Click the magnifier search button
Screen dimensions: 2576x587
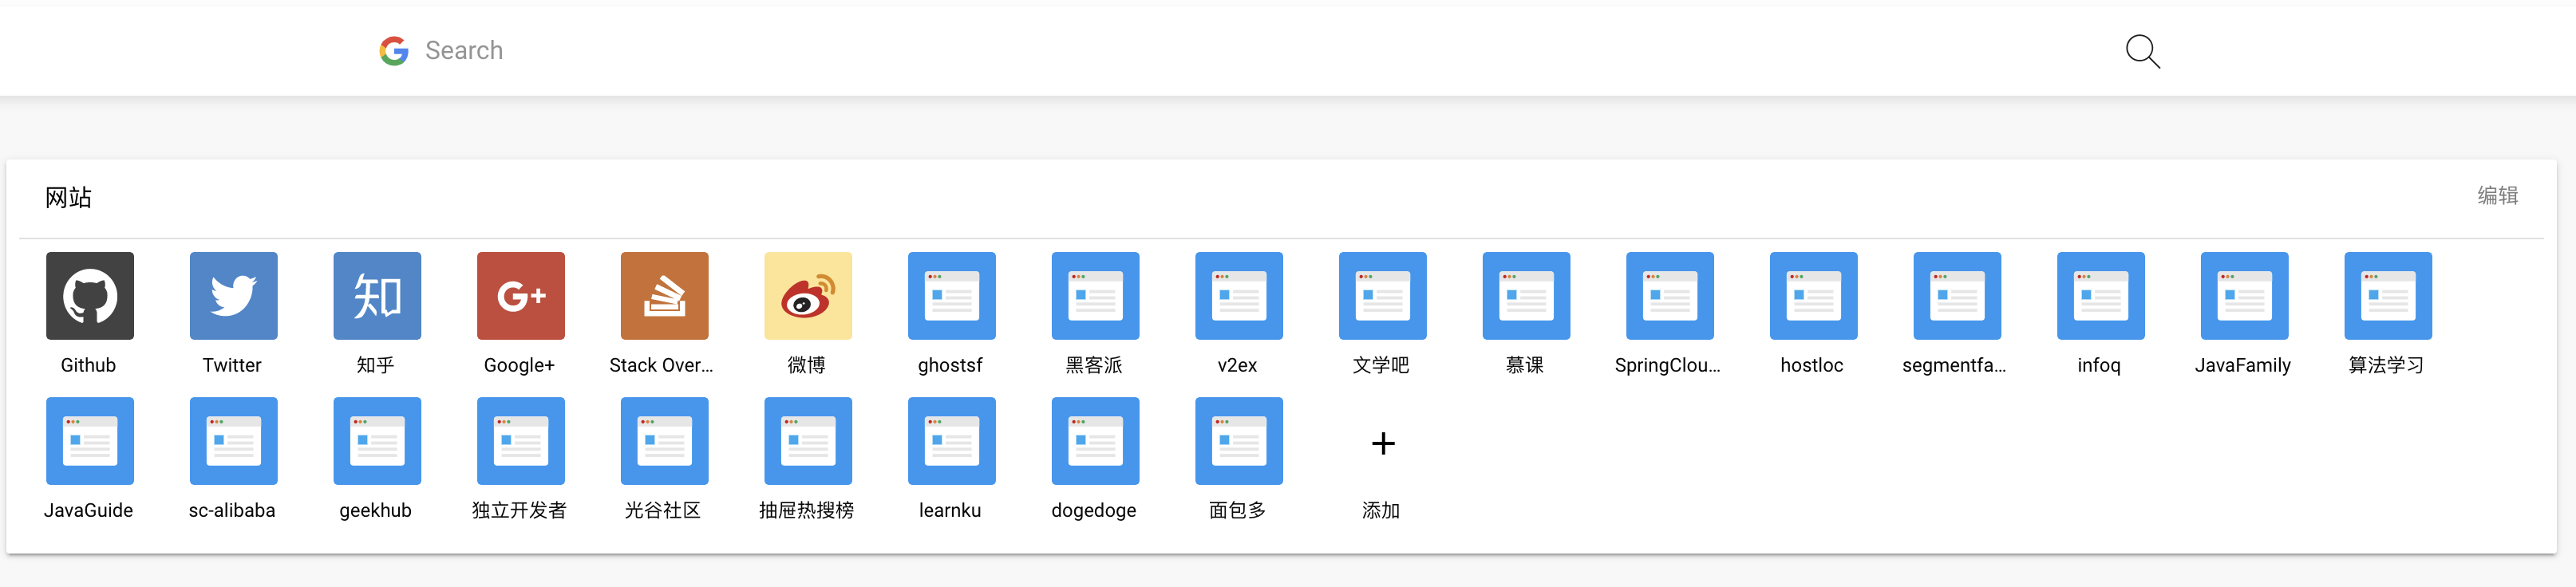pyautogui.click(x=2142, y=51)
